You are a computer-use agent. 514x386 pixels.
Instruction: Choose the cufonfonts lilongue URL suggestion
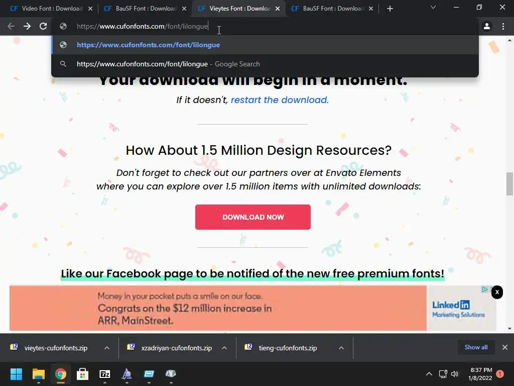tap(265, 45)
